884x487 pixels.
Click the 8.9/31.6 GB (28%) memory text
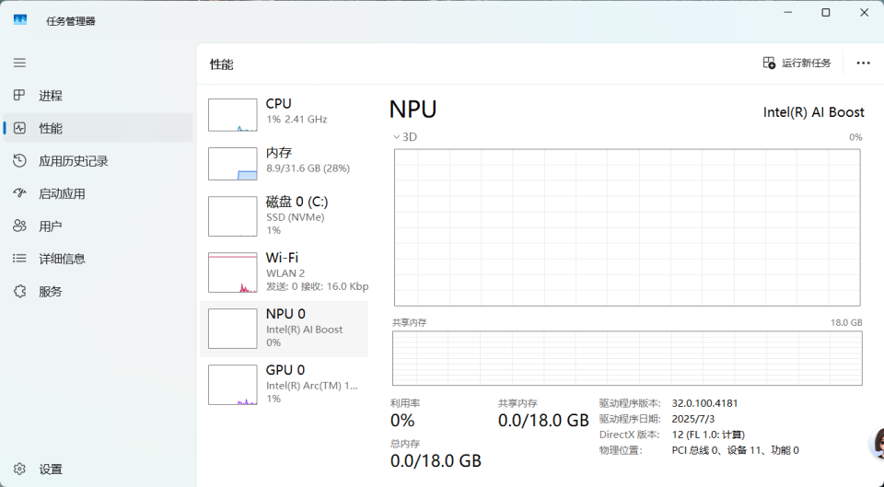click(308, 168)
